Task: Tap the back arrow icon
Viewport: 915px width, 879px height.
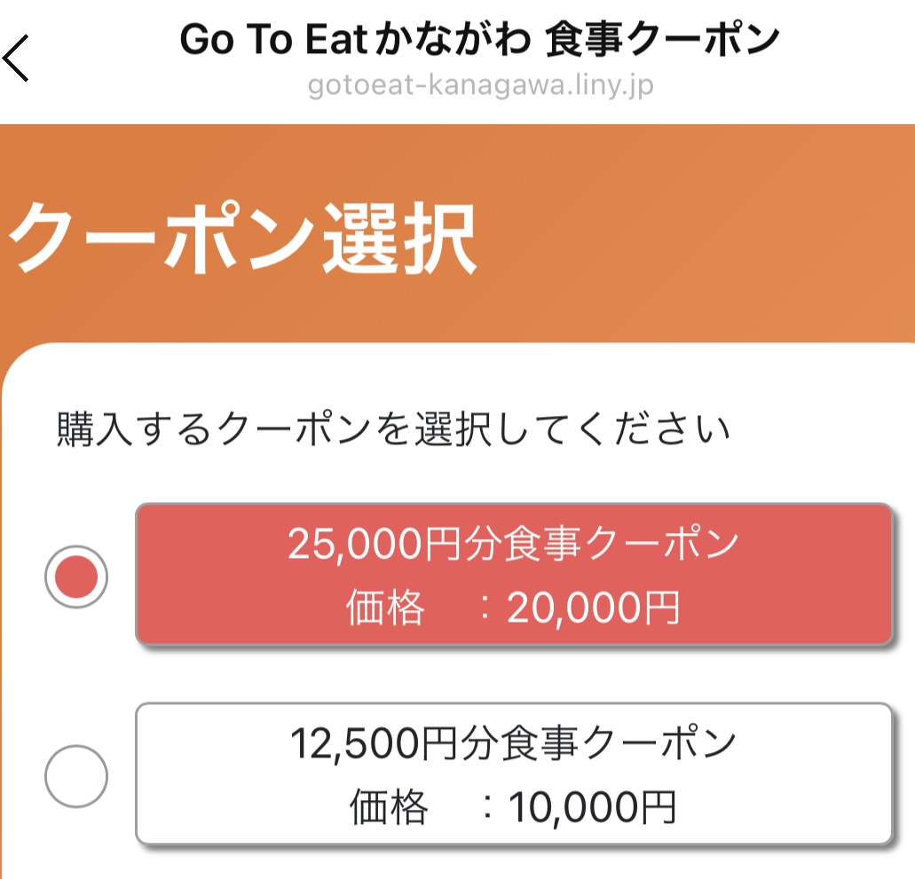Action: point(16,59)
